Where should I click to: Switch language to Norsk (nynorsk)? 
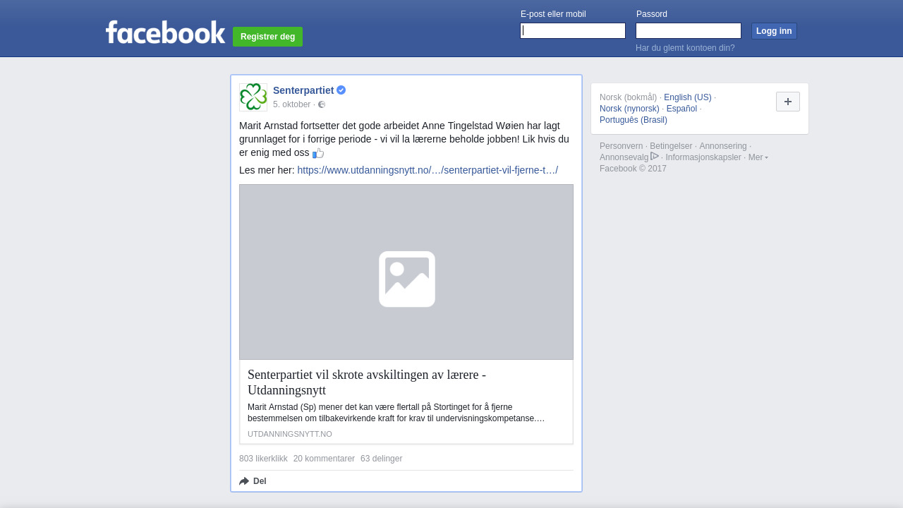tap(629, 109)
